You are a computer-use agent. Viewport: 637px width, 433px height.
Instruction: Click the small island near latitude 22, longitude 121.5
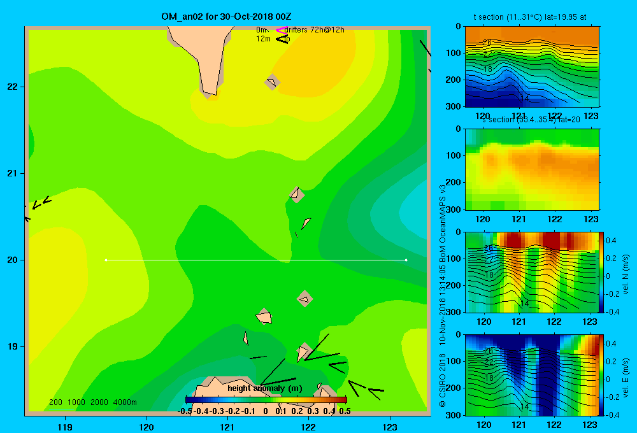click(x=272, y=82)
